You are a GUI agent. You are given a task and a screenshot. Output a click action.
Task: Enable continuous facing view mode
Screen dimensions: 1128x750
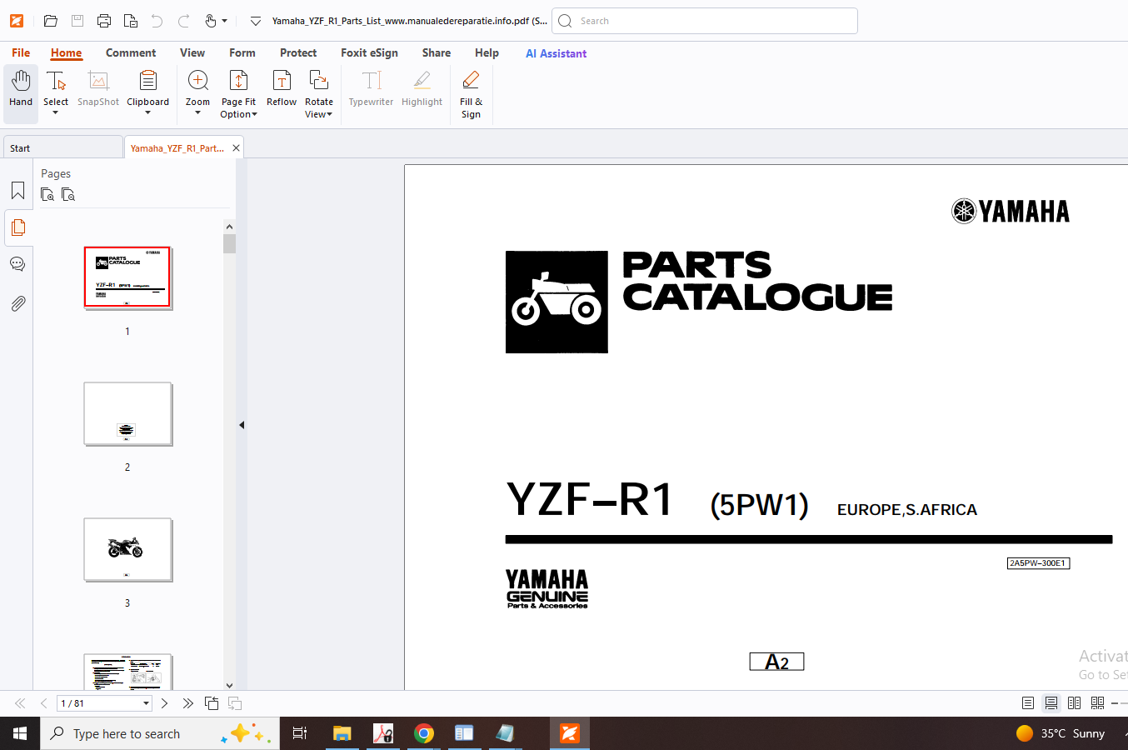coord(1097,703)
